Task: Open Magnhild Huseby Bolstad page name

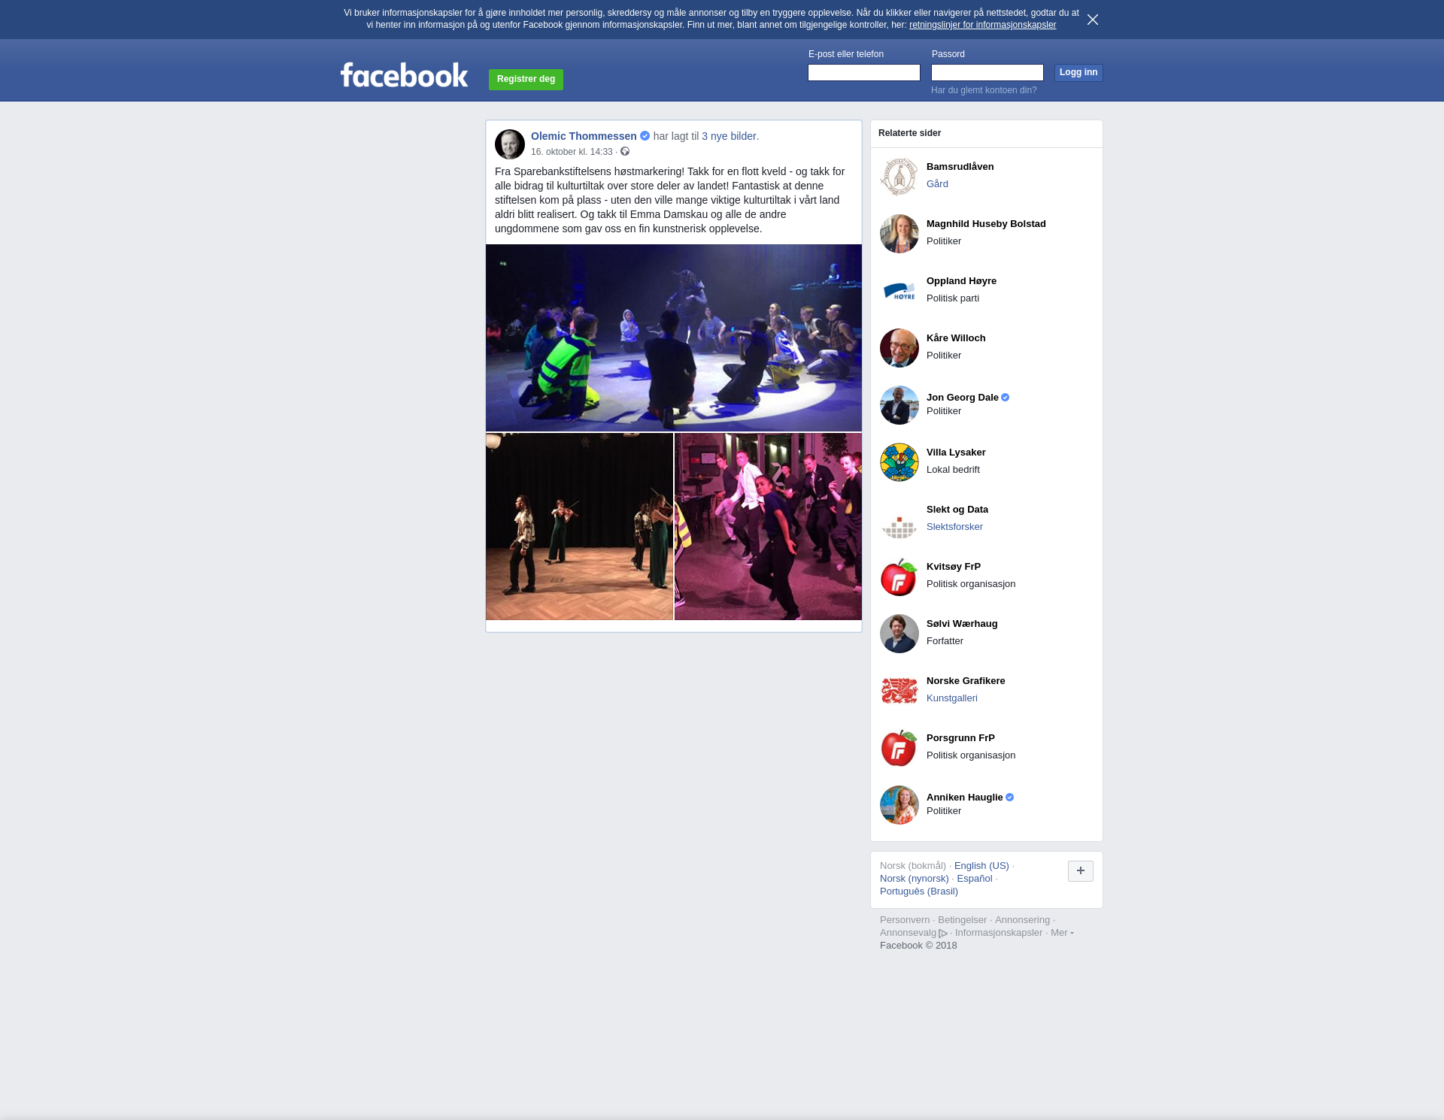Action: click(x=986, y=224)
